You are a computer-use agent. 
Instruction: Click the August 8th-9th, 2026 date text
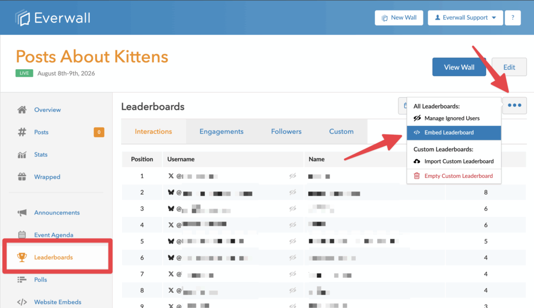point(66,73)
